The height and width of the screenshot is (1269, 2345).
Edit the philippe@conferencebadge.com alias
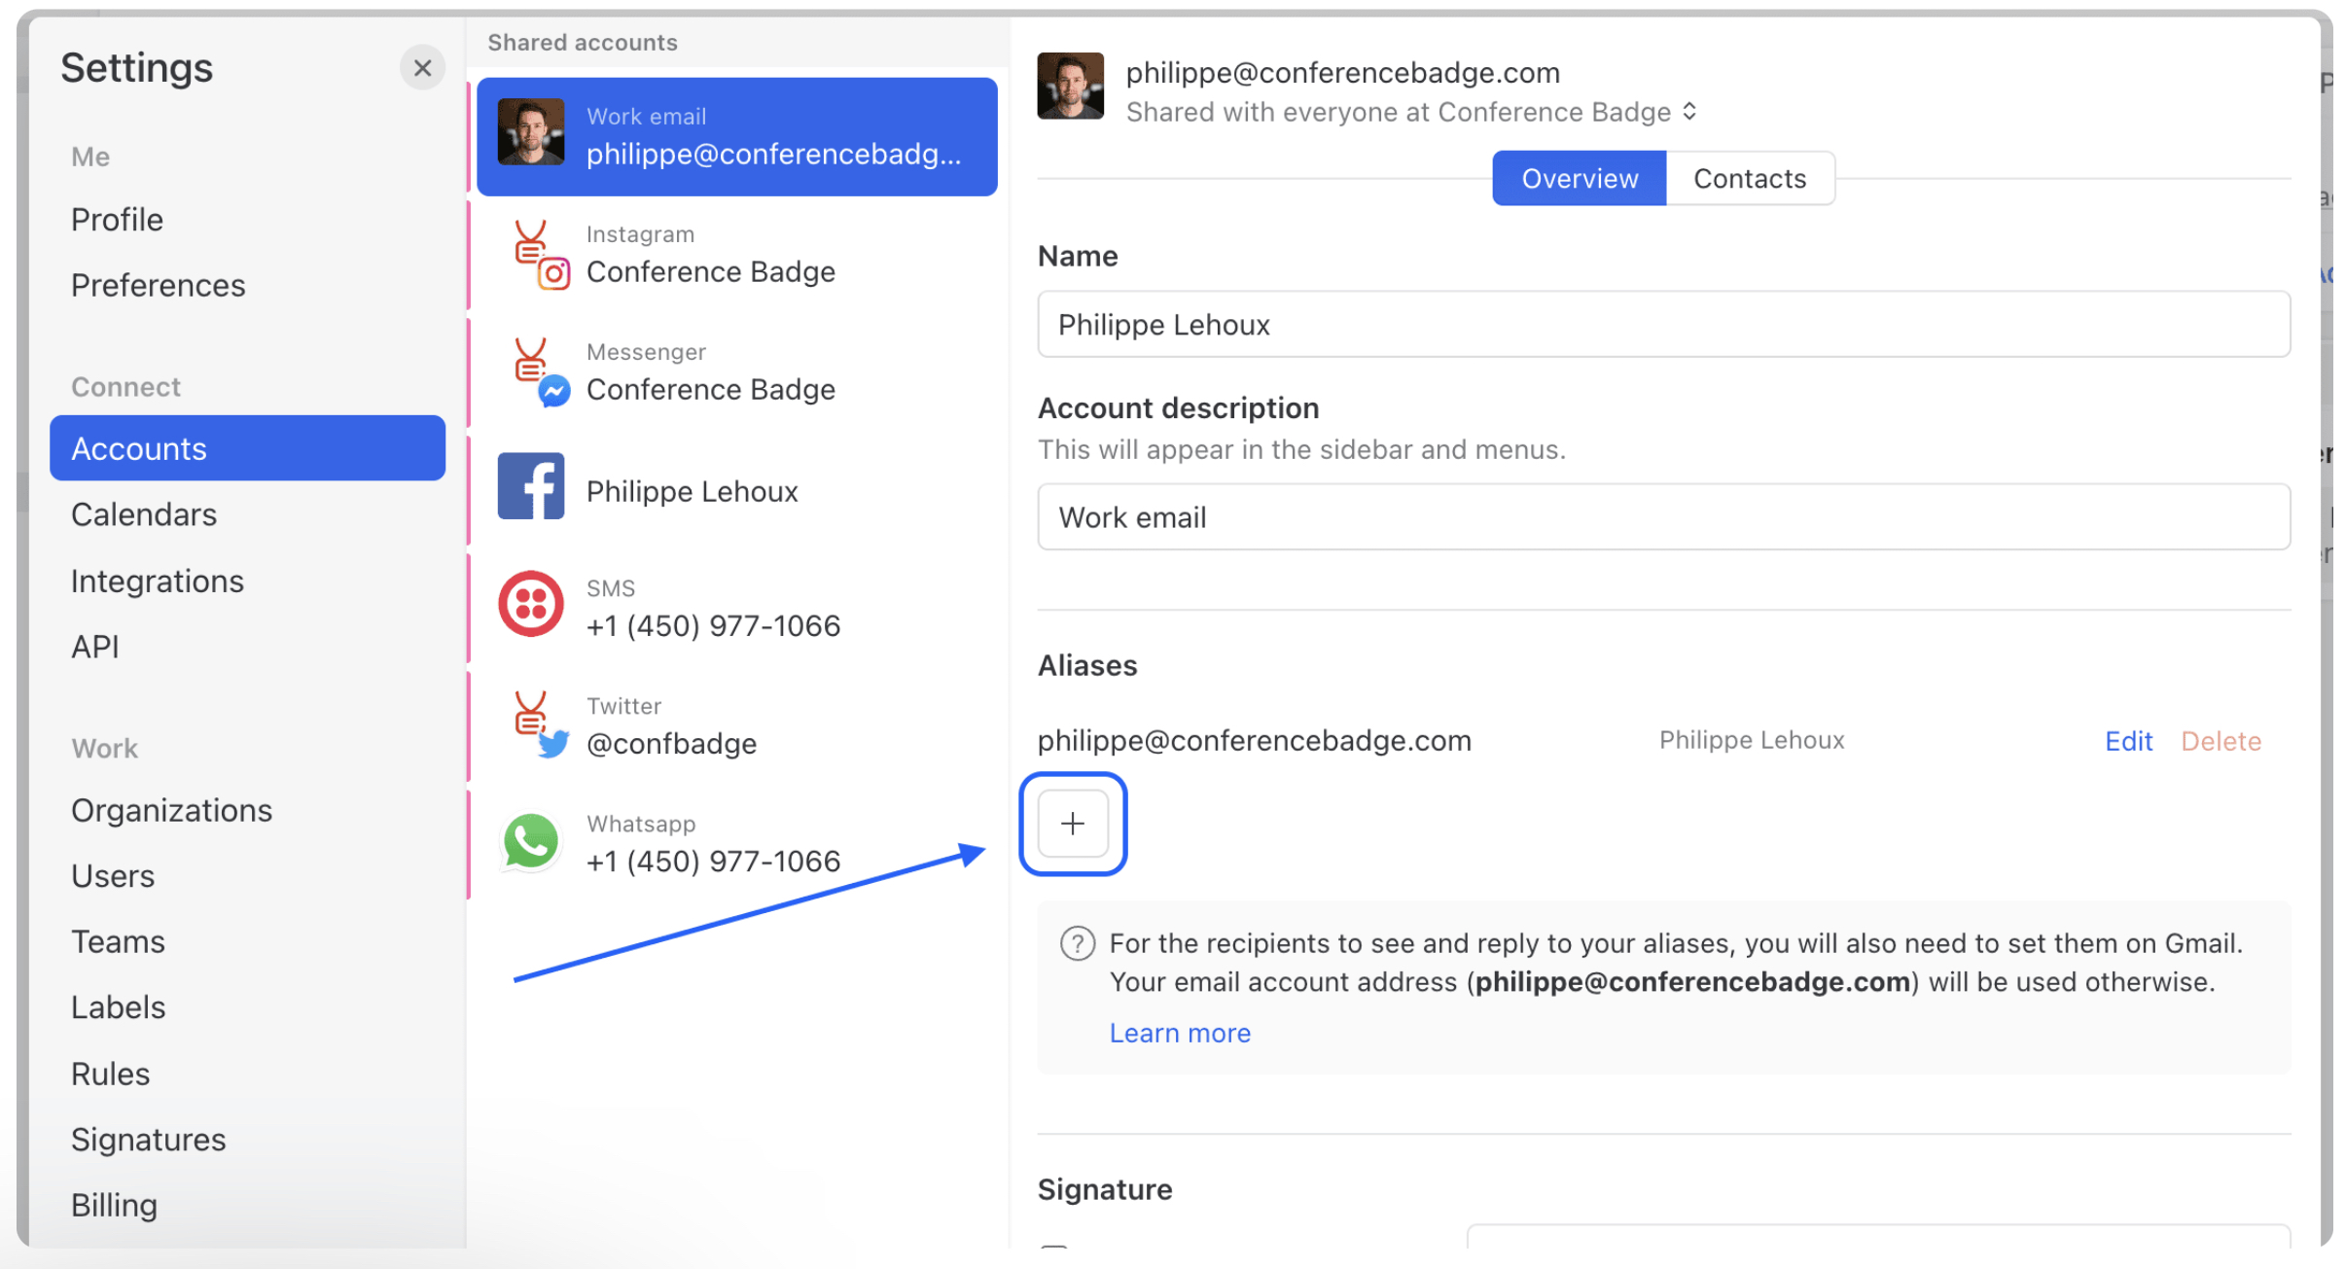tap(2128, 741)
